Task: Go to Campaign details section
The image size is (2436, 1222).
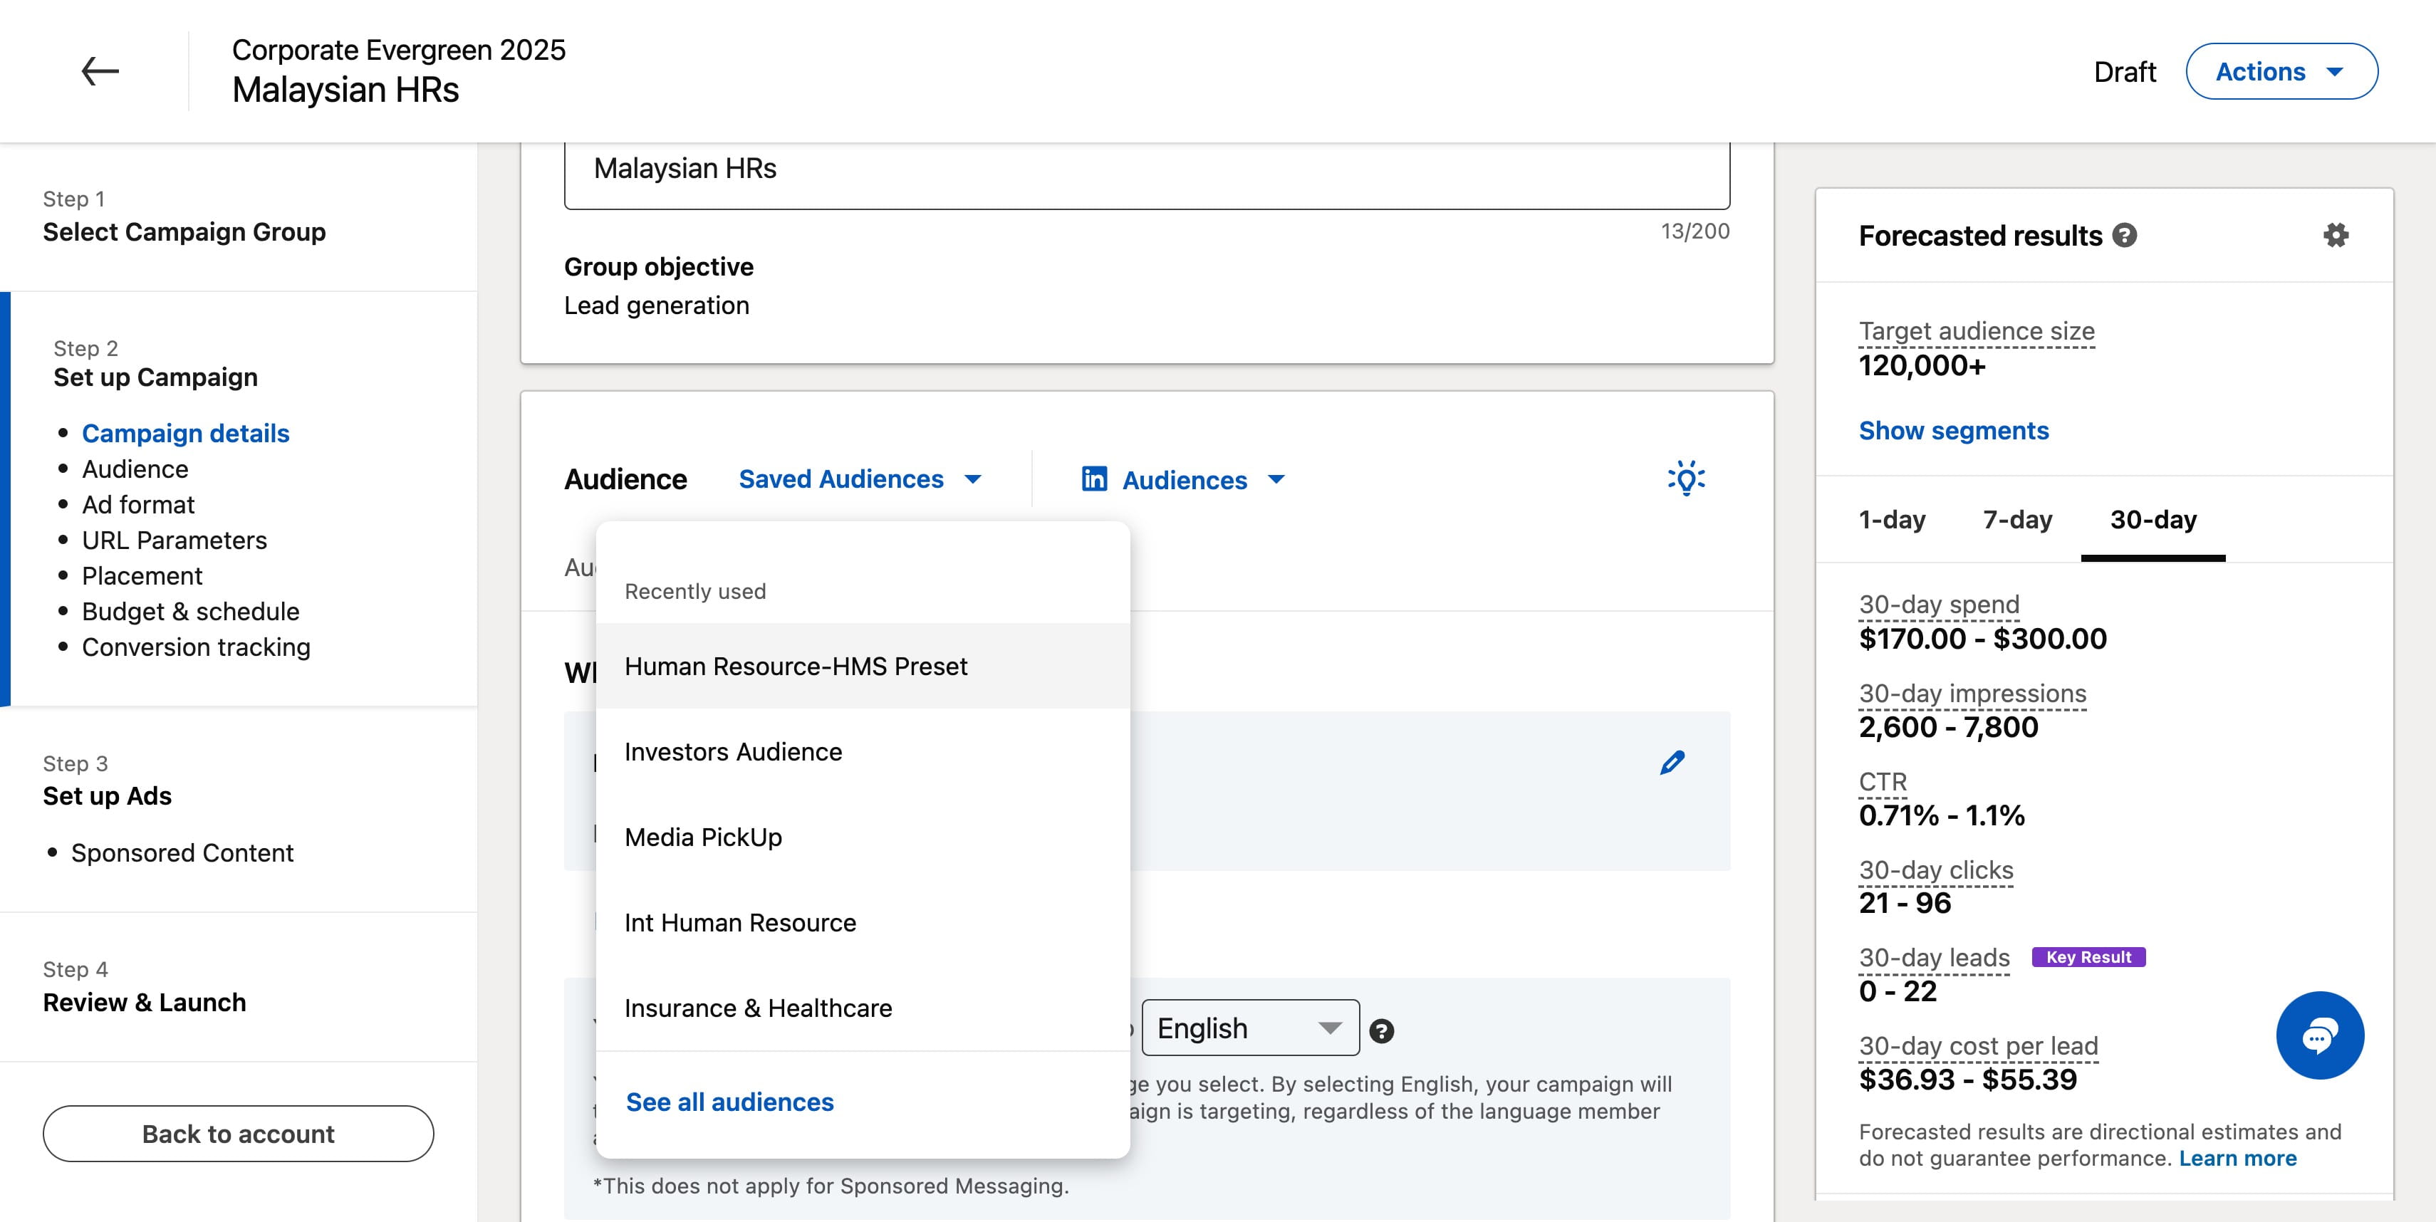Action: (x=185, y=433)
